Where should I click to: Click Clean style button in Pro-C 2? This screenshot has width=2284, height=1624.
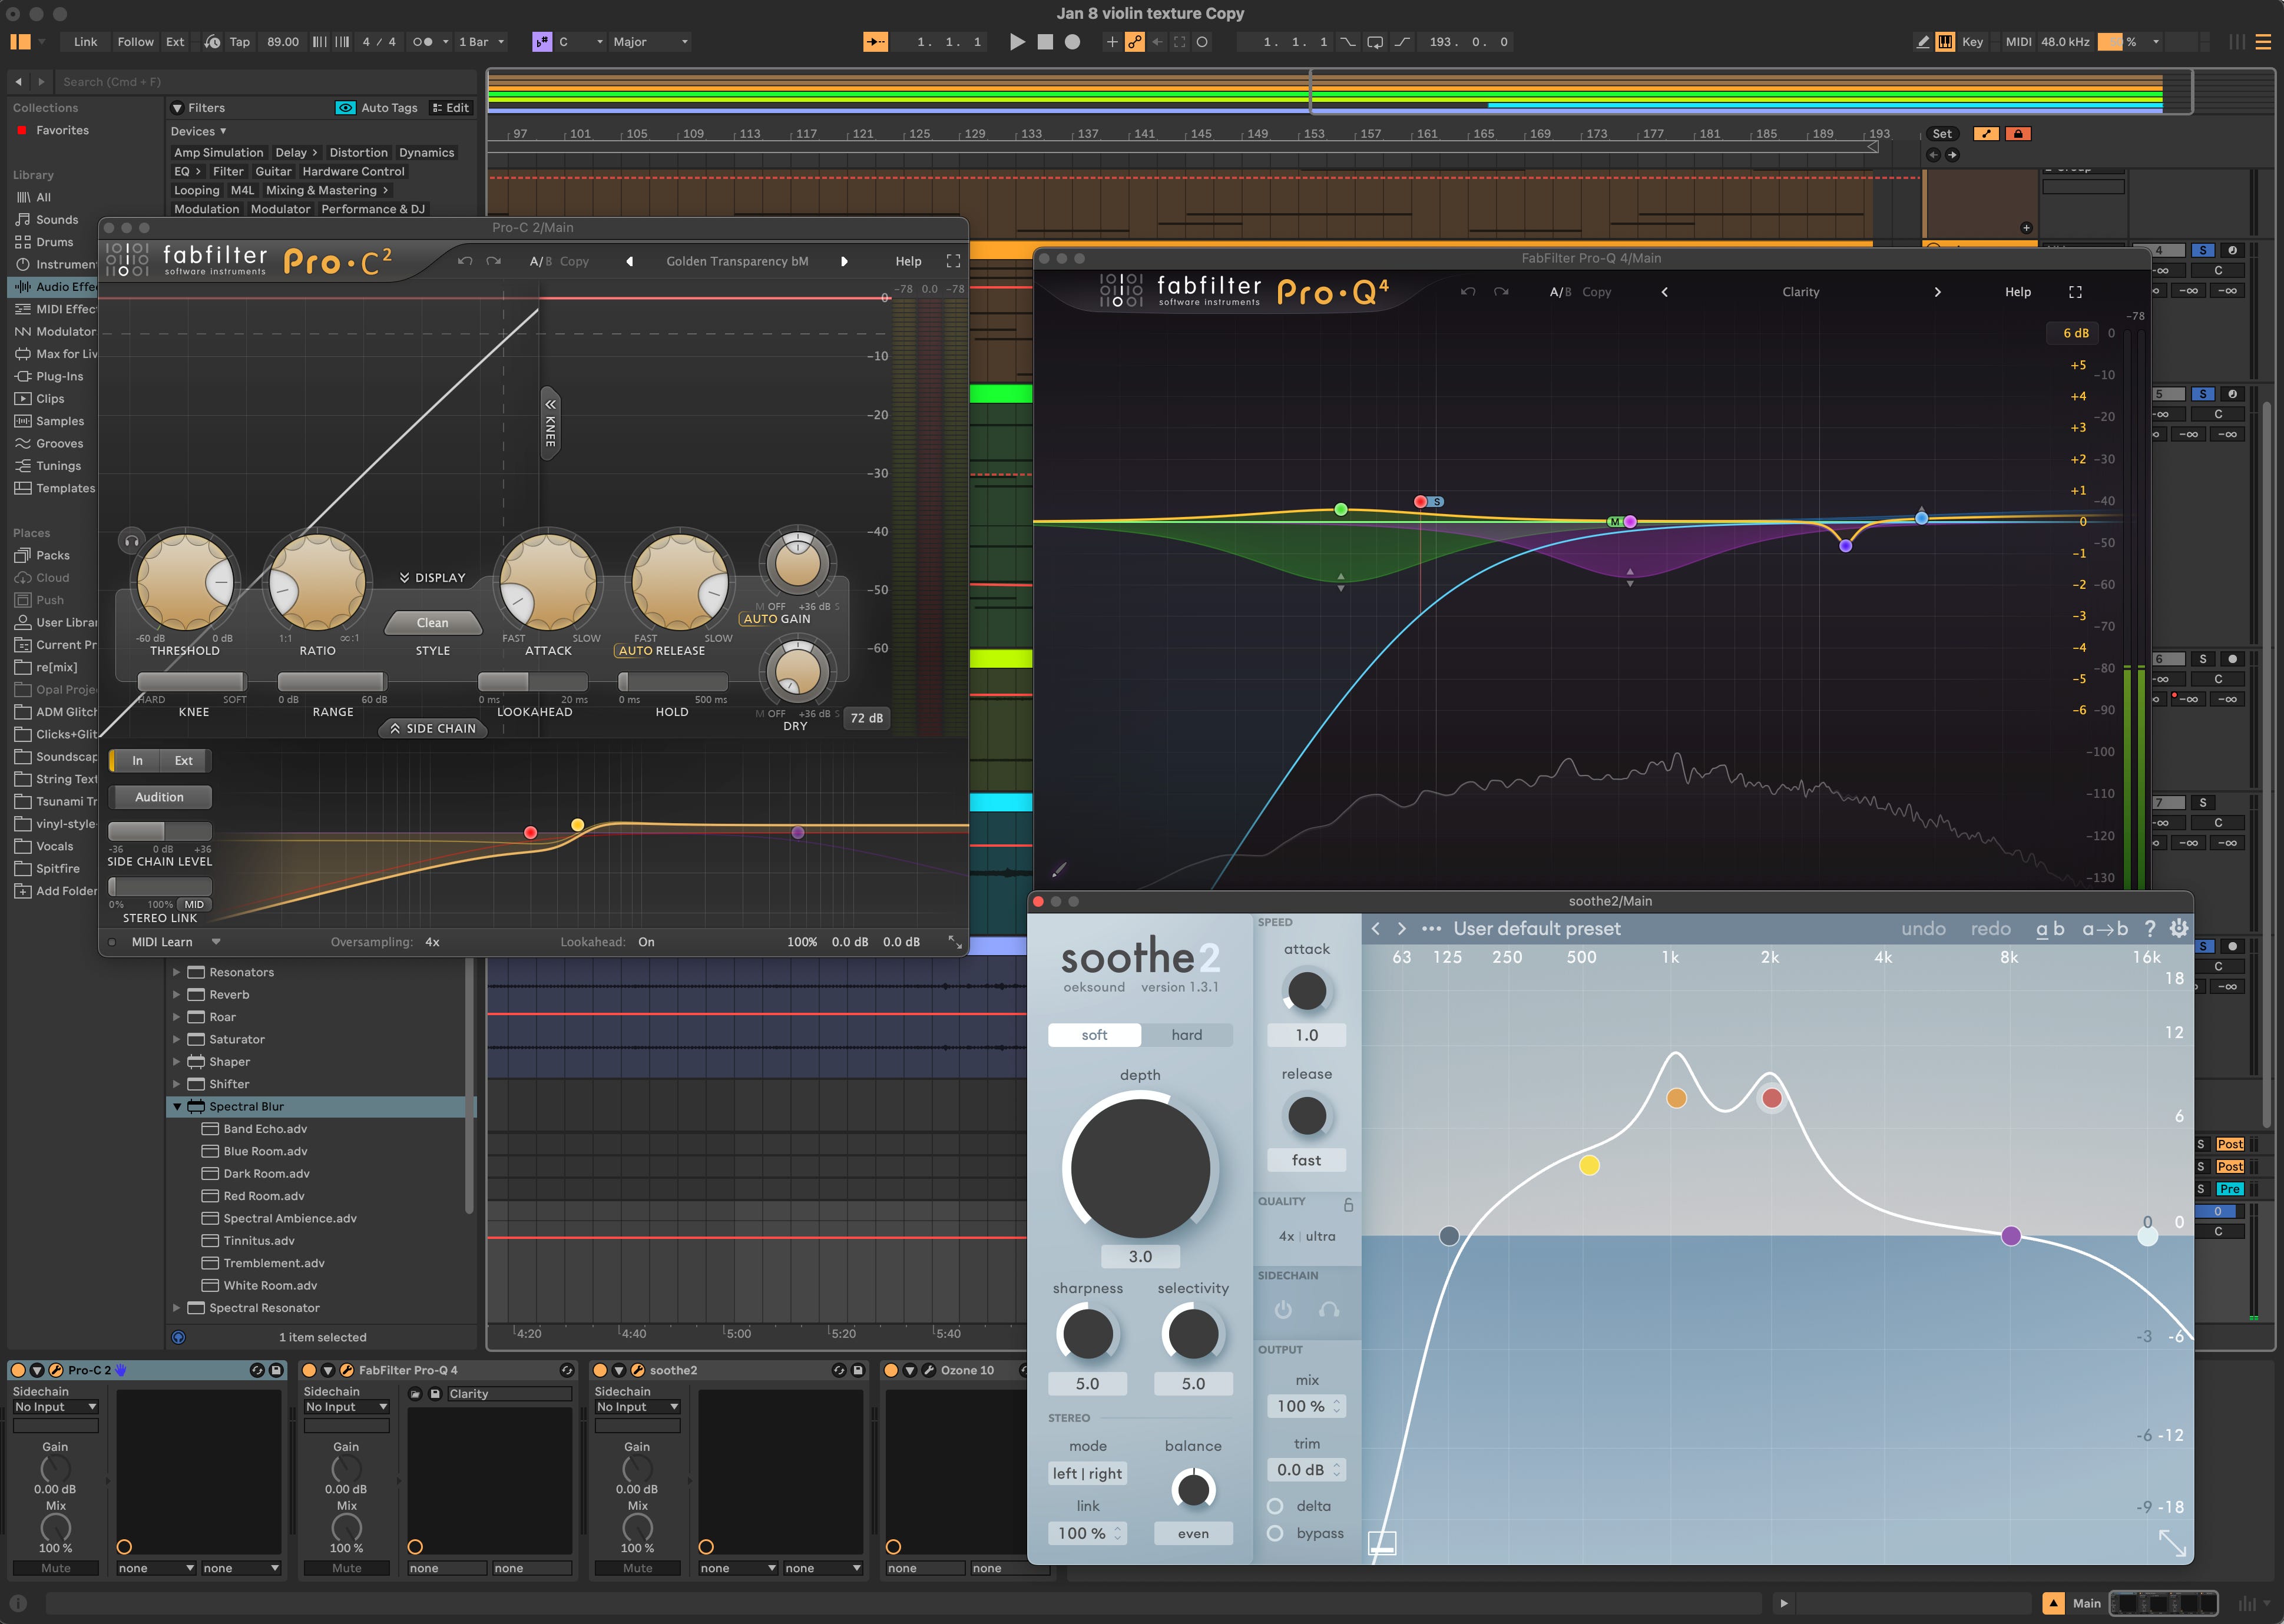coord(432,623)
